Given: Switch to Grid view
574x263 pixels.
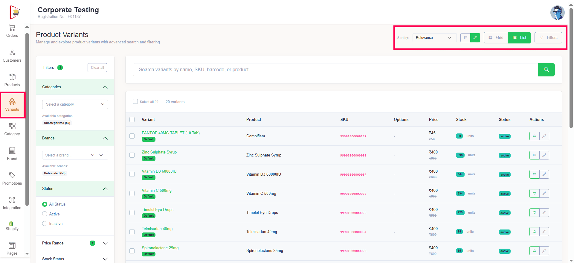Looking at the screenshot, I should click(496, 38).
